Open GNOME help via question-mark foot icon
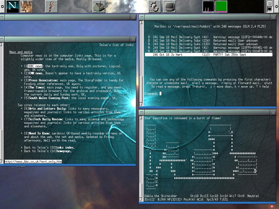279x209 pixels. pyautogui.click(x=51, y=7)
